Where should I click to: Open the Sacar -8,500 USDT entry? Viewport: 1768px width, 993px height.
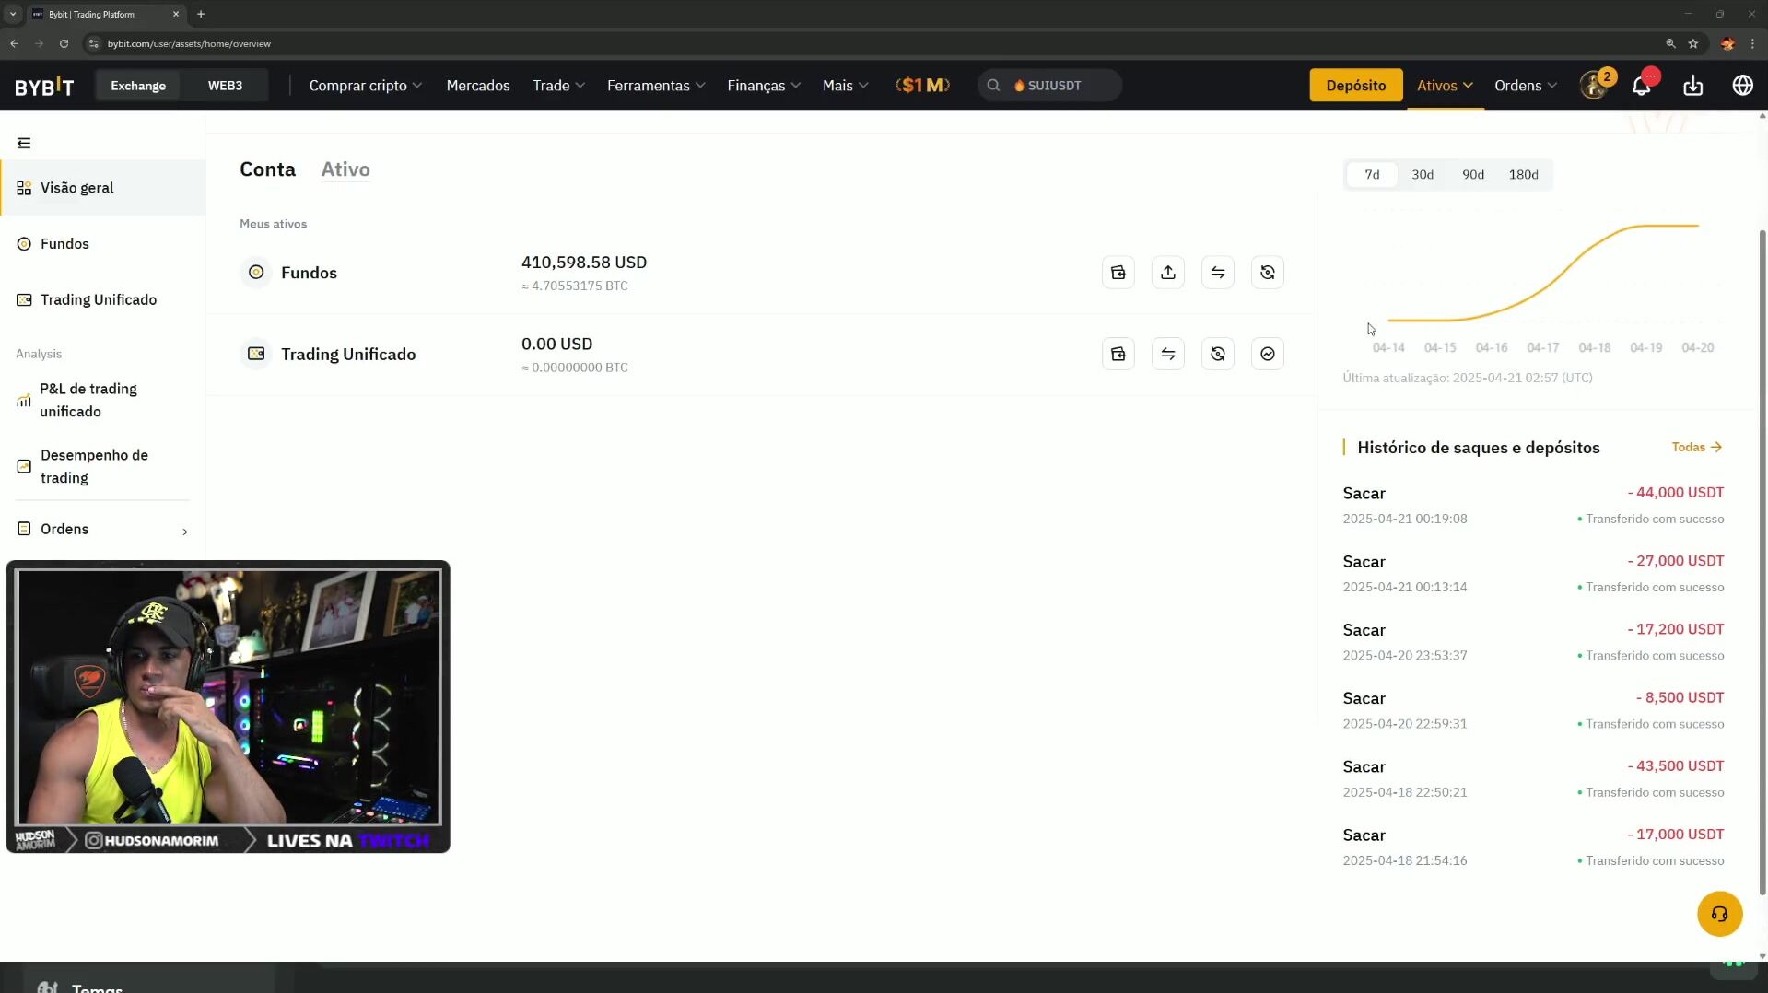(x=1533, y=710)
